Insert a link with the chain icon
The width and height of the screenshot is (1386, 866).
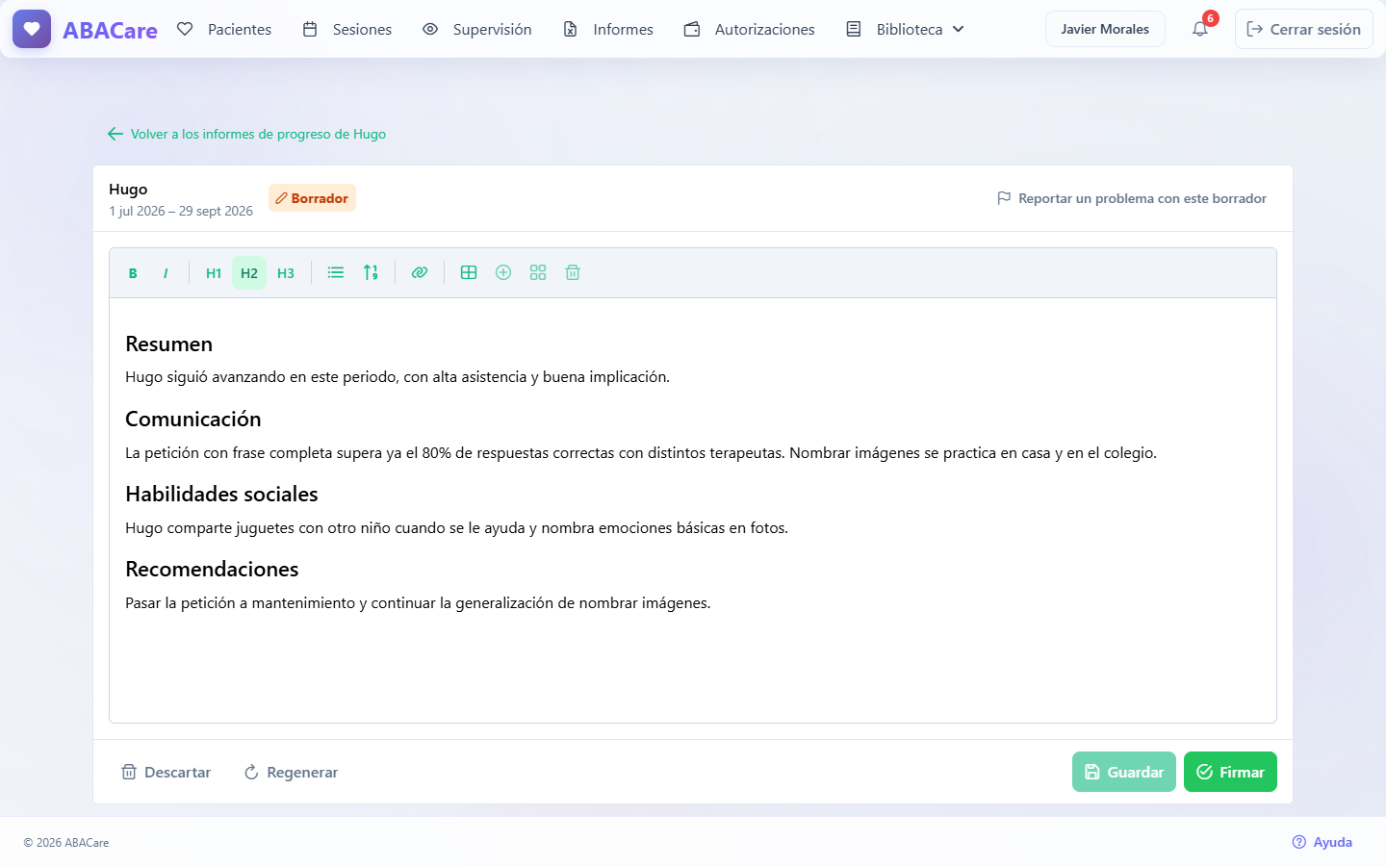(x=420, y=273)
